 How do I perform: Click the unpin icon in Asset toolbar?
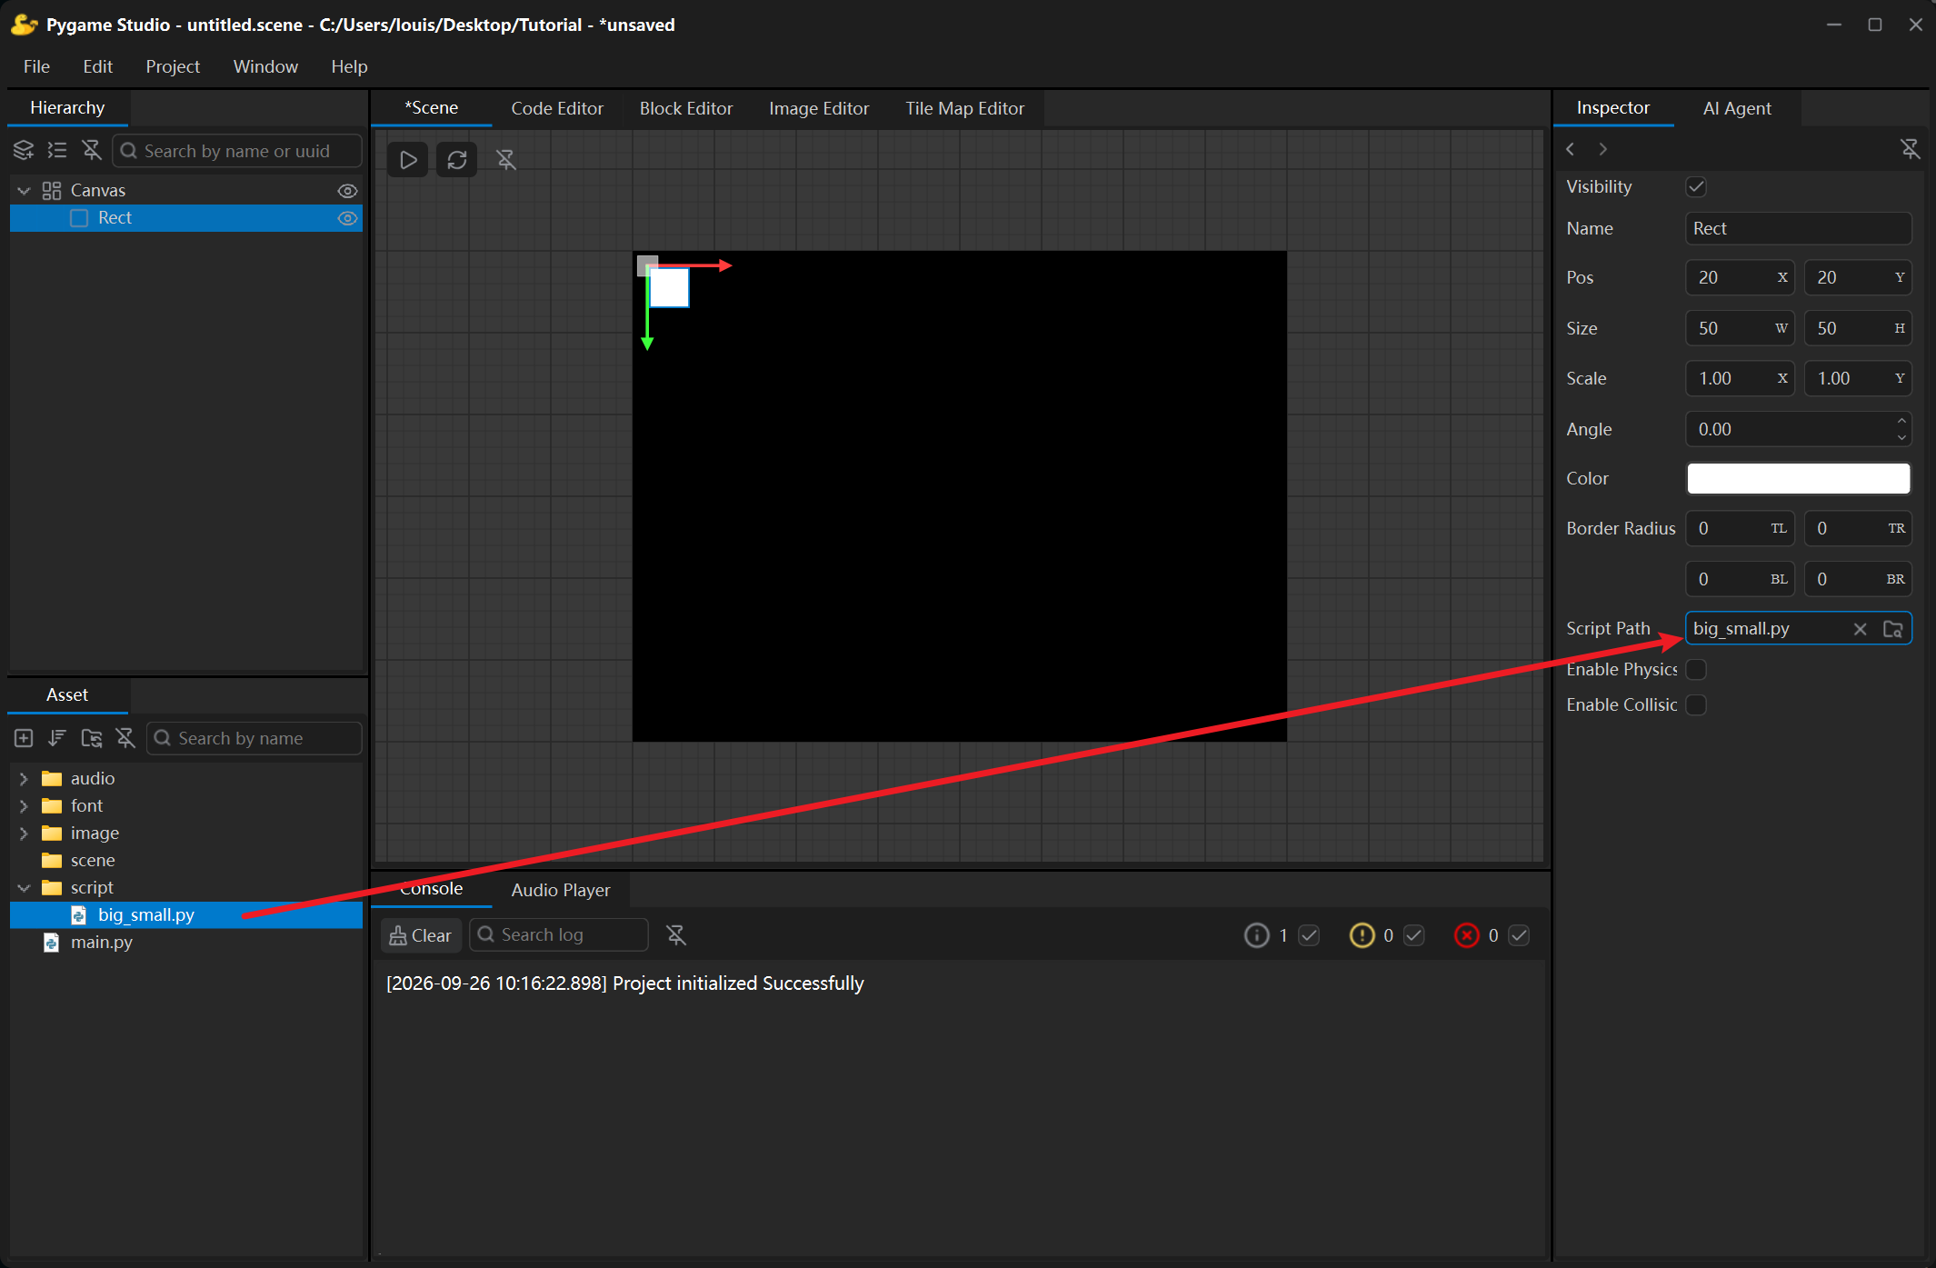(125, 738)
